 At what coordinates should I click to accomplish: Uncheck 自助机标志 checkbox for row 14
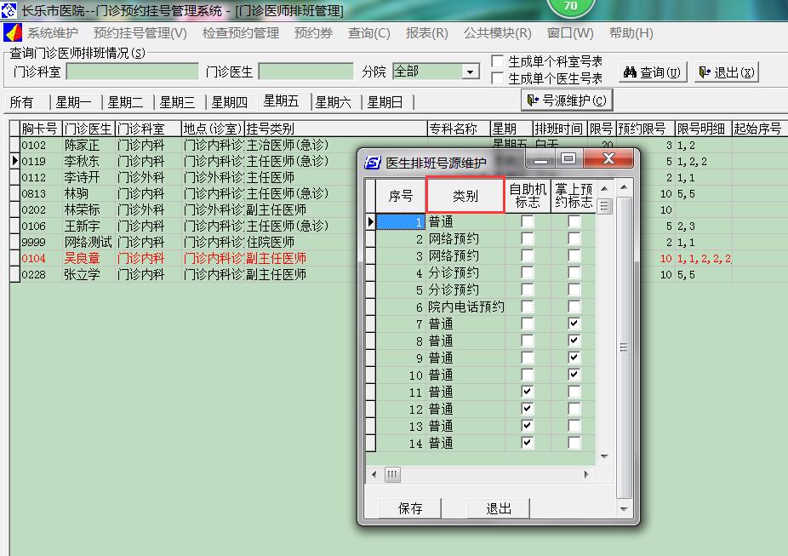527,443
